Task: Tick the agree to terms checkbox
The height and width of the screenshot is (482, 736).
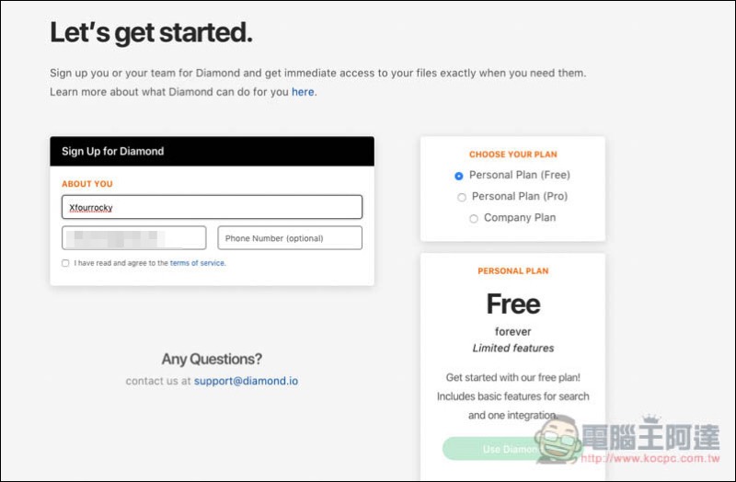Action: (65, 263)
